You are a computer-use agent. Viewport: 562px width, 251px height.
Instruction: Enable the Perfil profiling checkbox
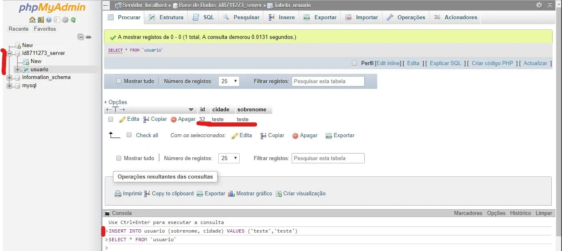354,63
